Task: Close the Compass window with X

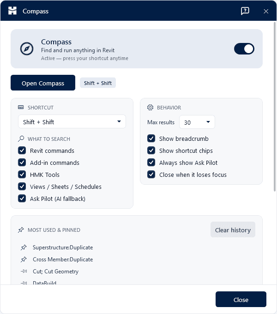Action: coord(266,11)
